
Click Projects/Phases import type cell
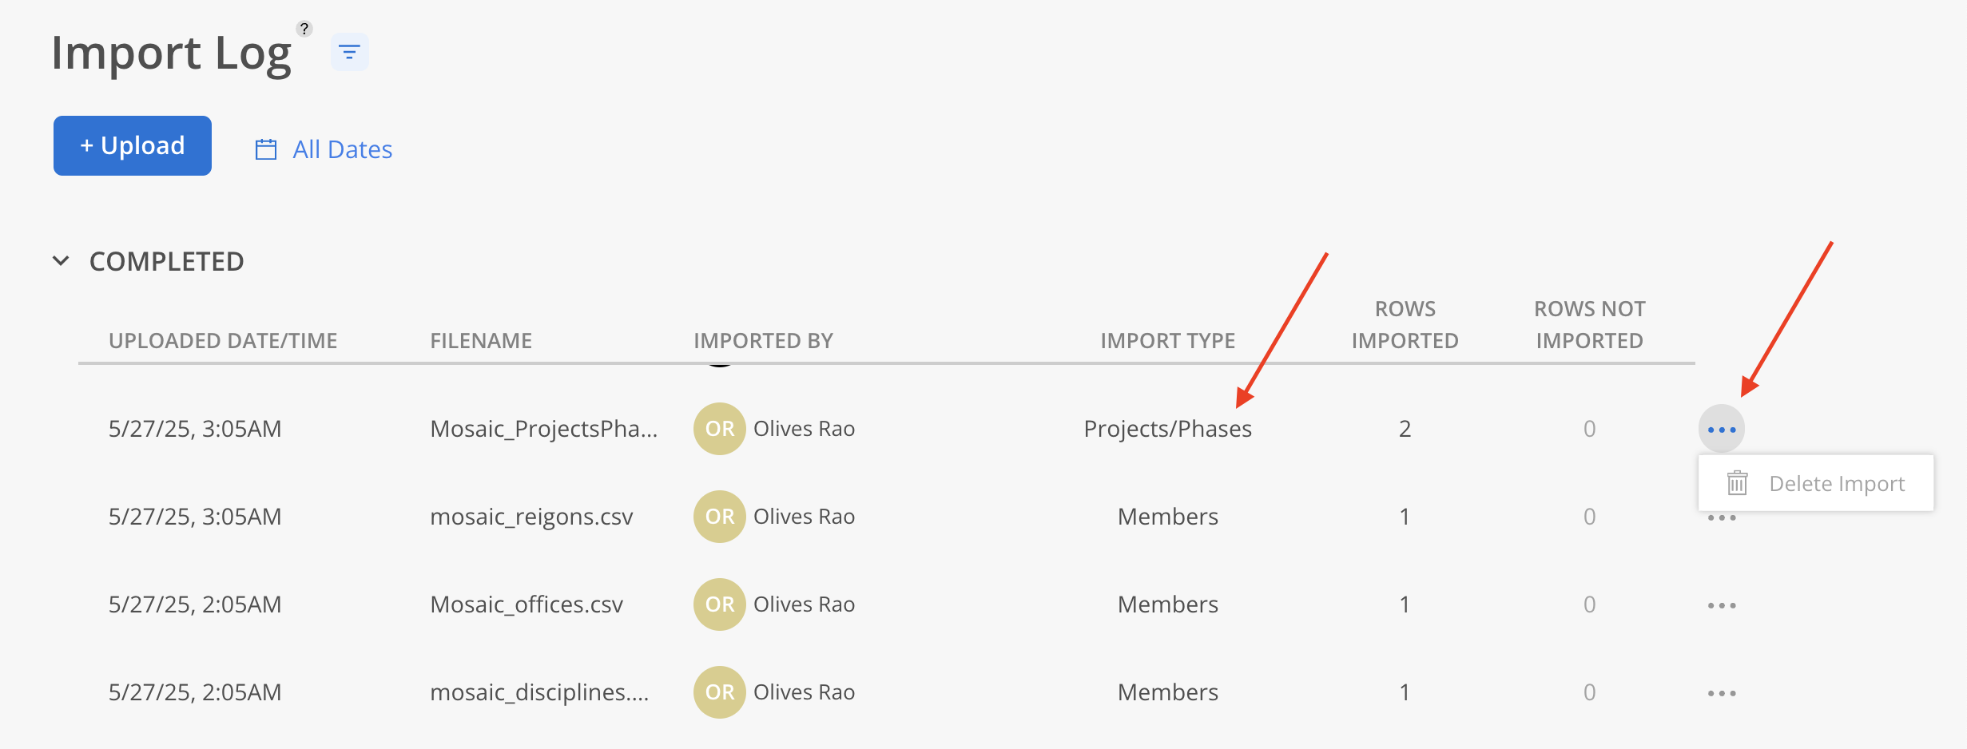click(x=1167, y=429)
